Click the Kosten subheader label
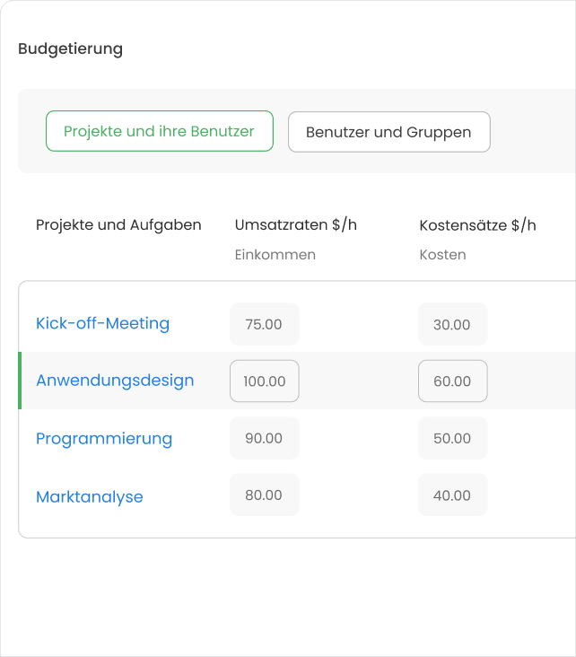This screenshot has width=576, height=657. point(442,254)
